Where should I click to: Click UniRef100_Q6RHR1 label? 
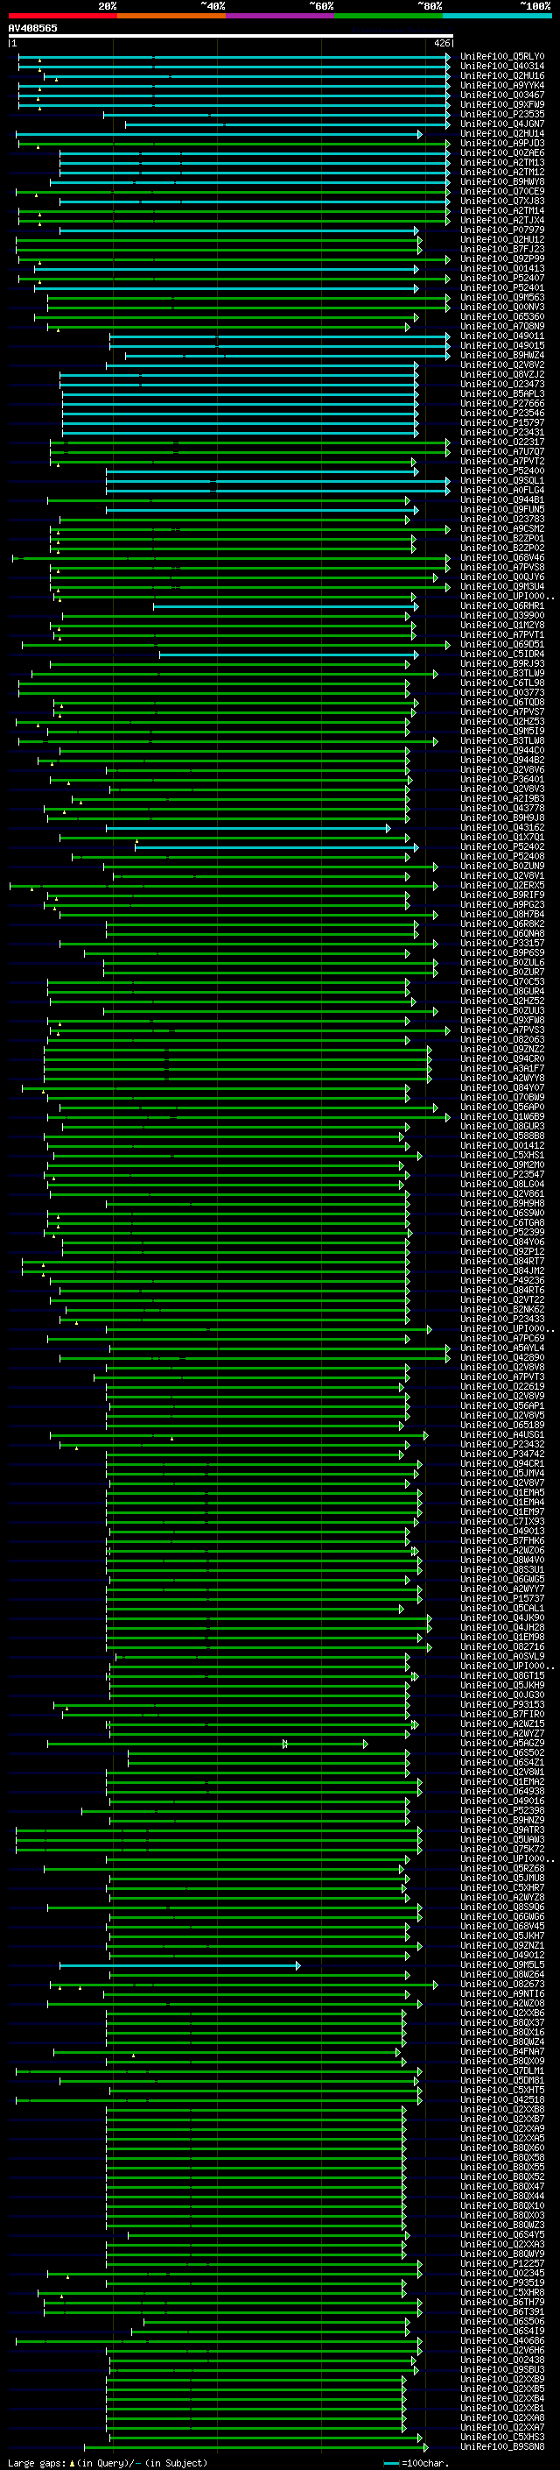click(x=501, y=606)
